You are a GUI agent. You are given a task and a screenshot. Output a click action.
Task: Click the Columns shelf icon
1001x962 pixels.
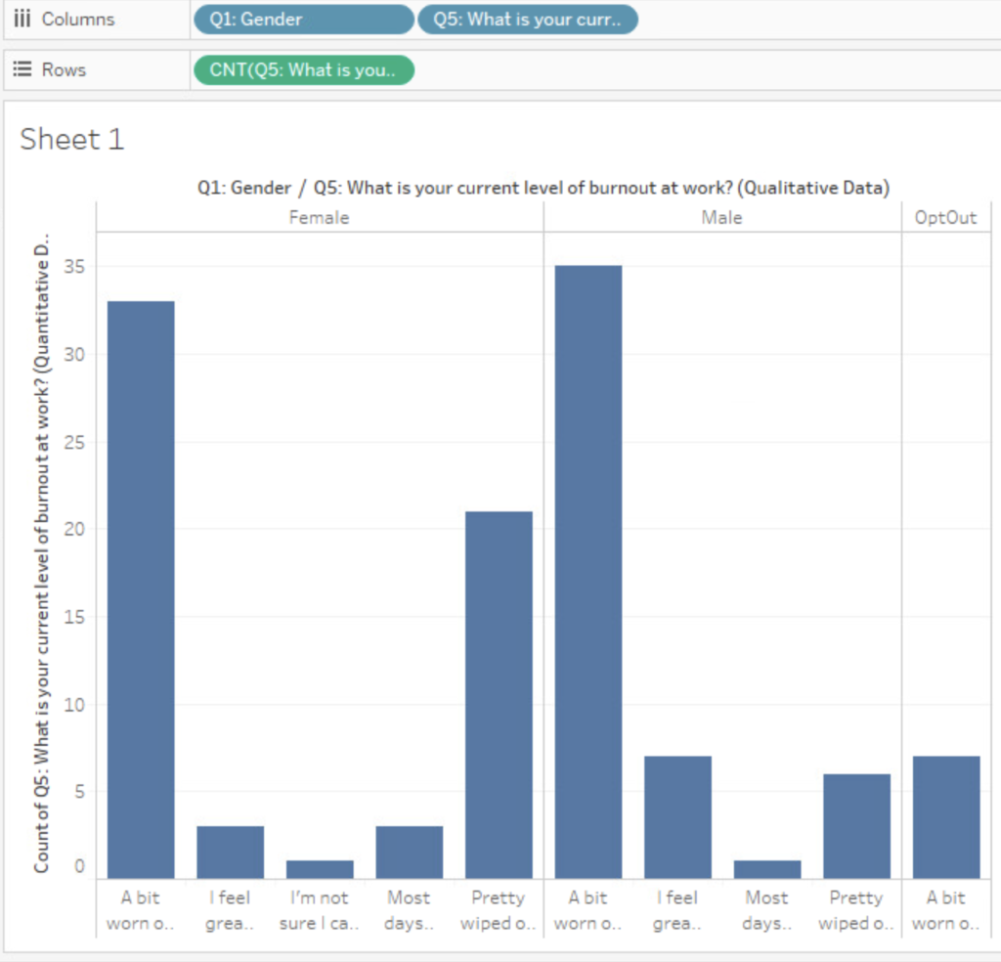[22, 18]
